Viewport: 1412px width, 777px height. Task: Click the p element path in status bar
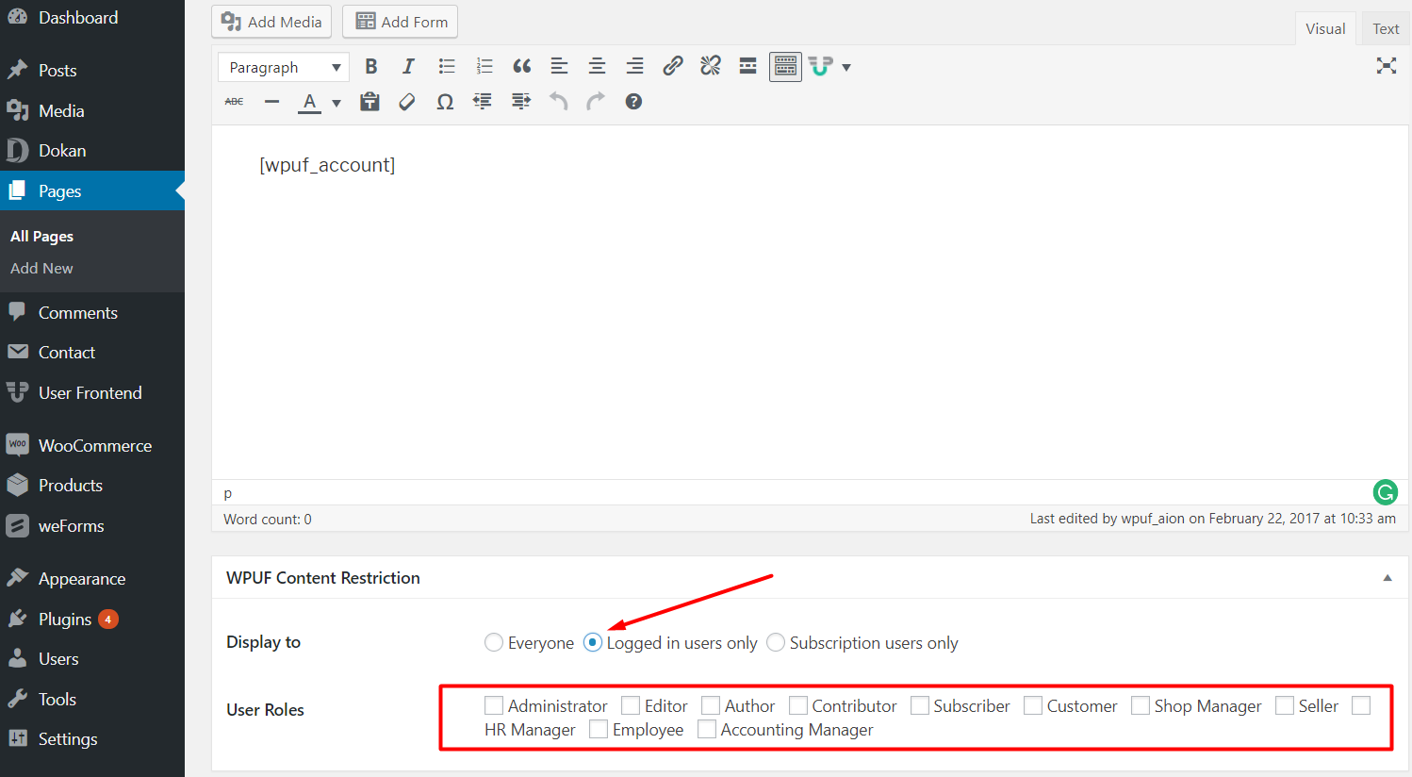pyautogui.click(x=227, y=493)
